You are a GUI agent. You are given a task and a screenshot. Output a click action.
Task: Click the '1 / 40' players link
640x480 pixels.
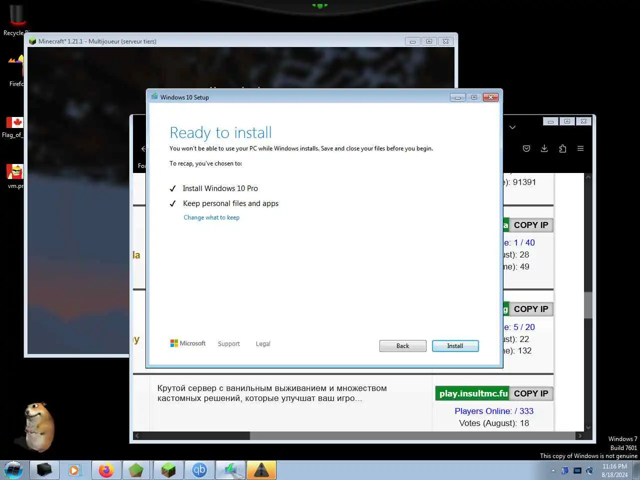[x=524, y=242]
